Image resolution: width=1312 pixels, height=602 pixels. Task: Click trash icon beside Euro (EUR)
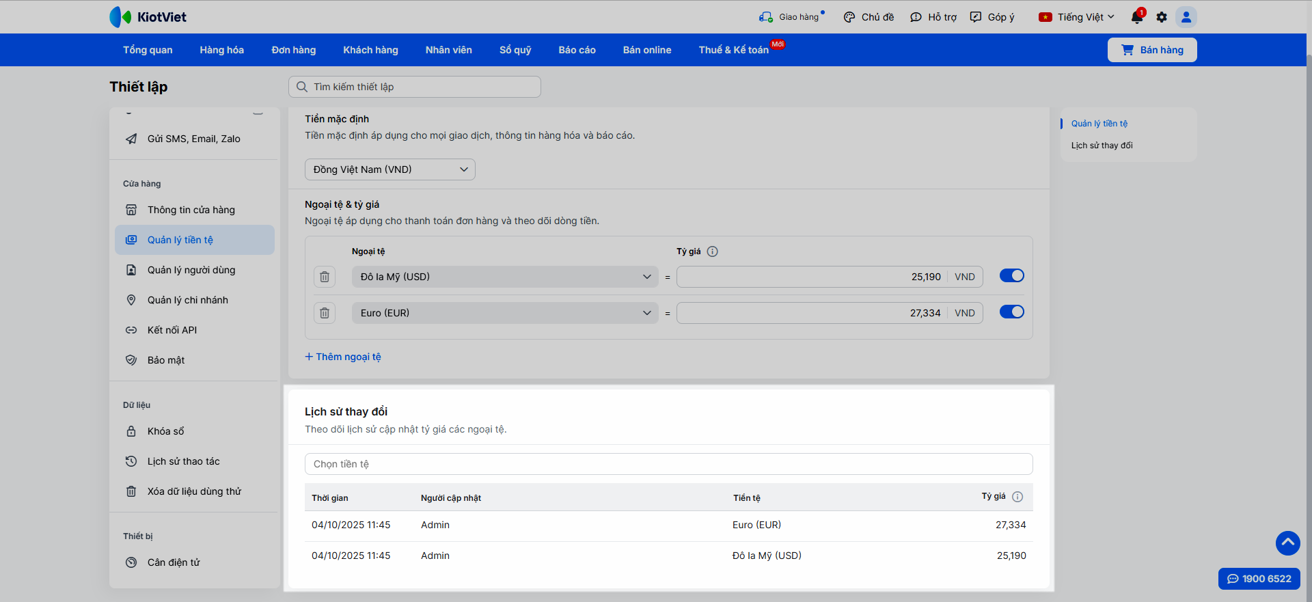(325, 313)
